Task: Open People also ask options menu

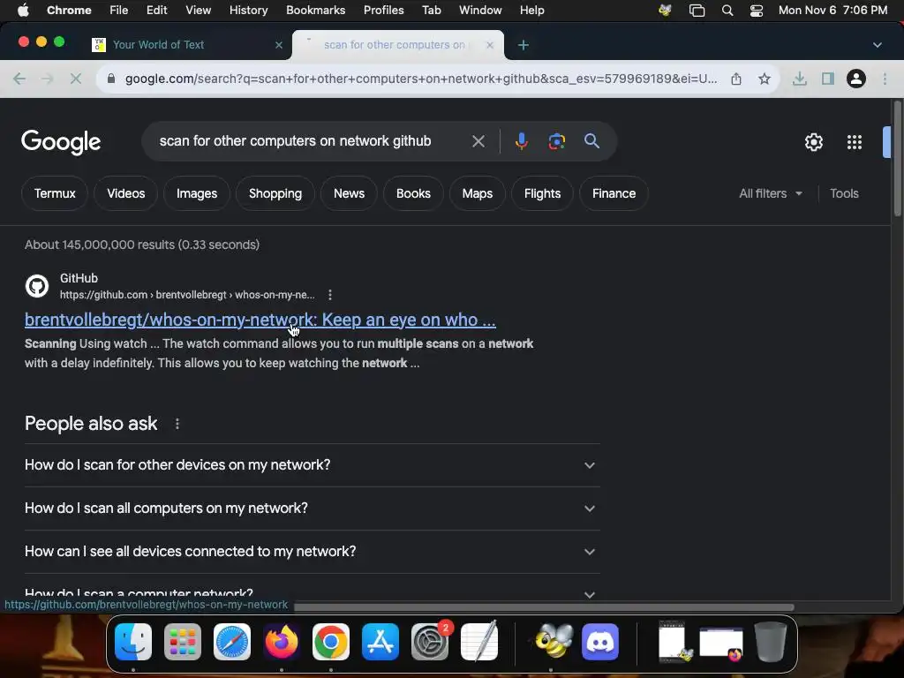Action: coord(177,424)
